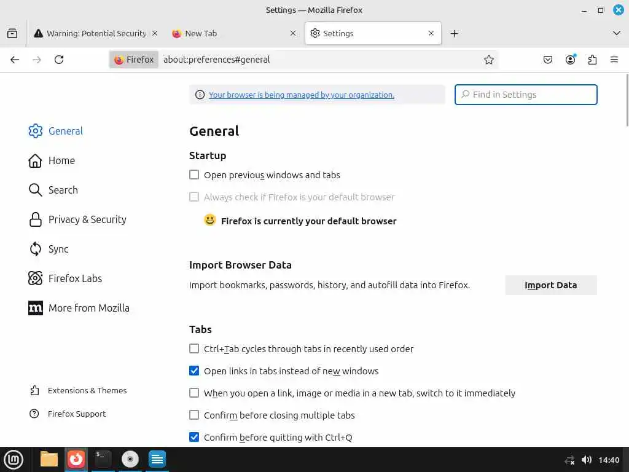Open the Firefox account icon
629x472 pixels.
point(570,60)
